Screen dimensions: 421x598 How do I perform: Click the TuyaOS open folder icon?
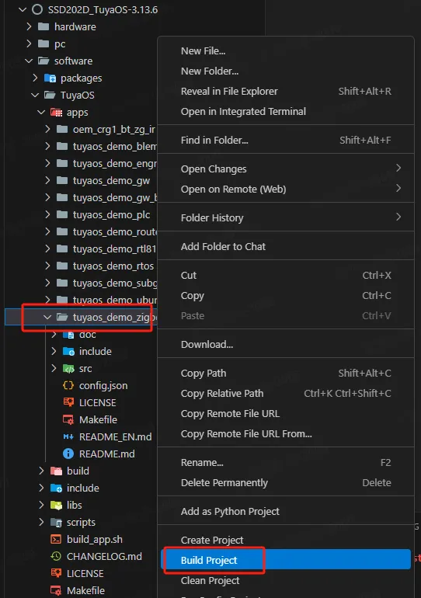50,95
